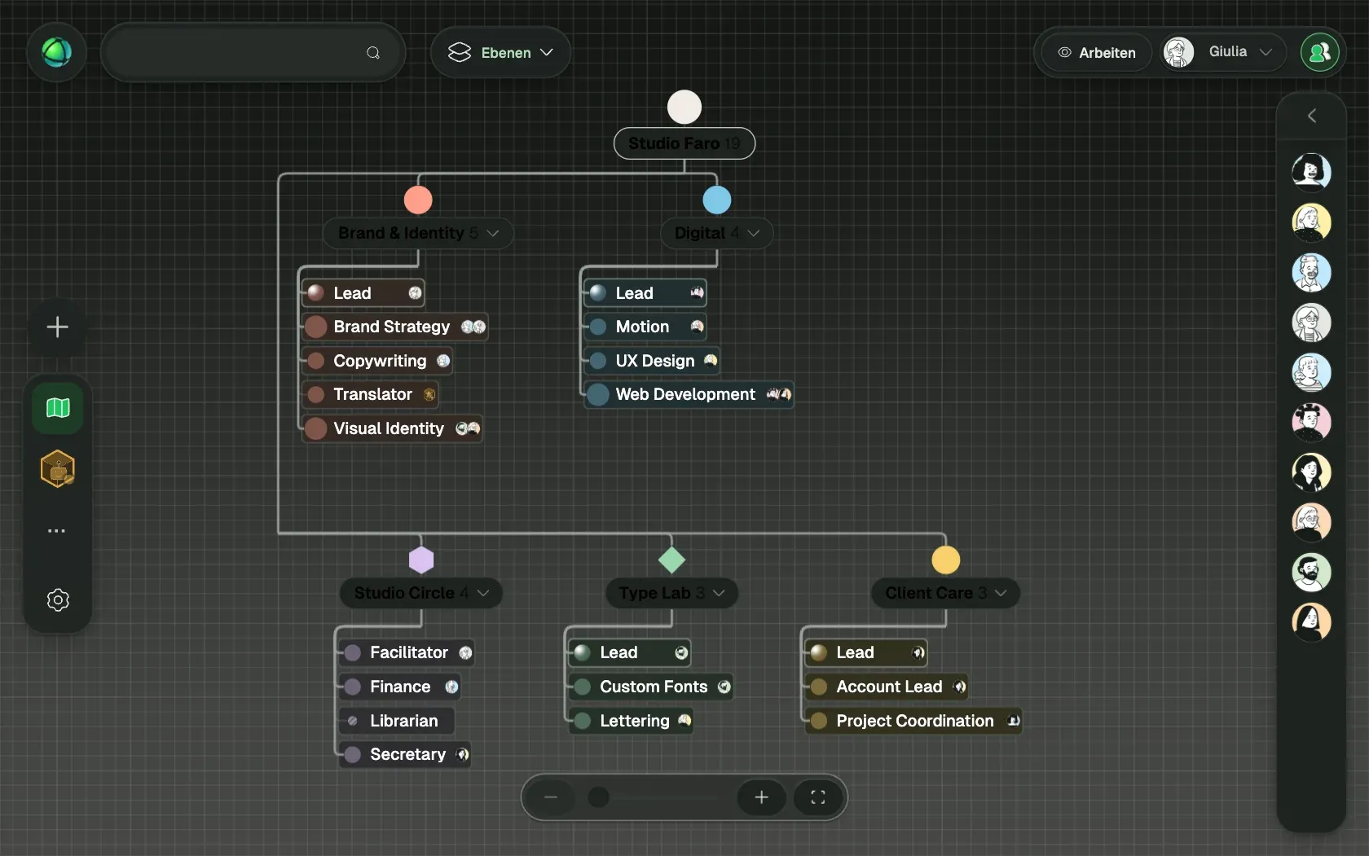Click the plus add button in left sidebar
1369x856 pixels.
click(58, 327)
